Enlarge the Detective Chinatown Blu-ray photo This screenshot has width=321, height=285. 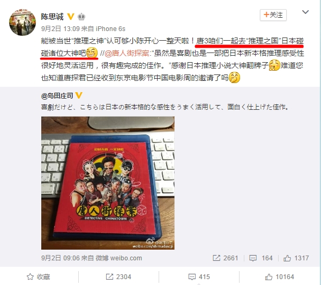[x=108, y=183]
